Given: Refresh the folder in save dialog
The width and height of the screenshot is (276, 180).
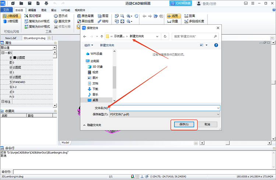Looking at the screenshot, I should (165, 37).
